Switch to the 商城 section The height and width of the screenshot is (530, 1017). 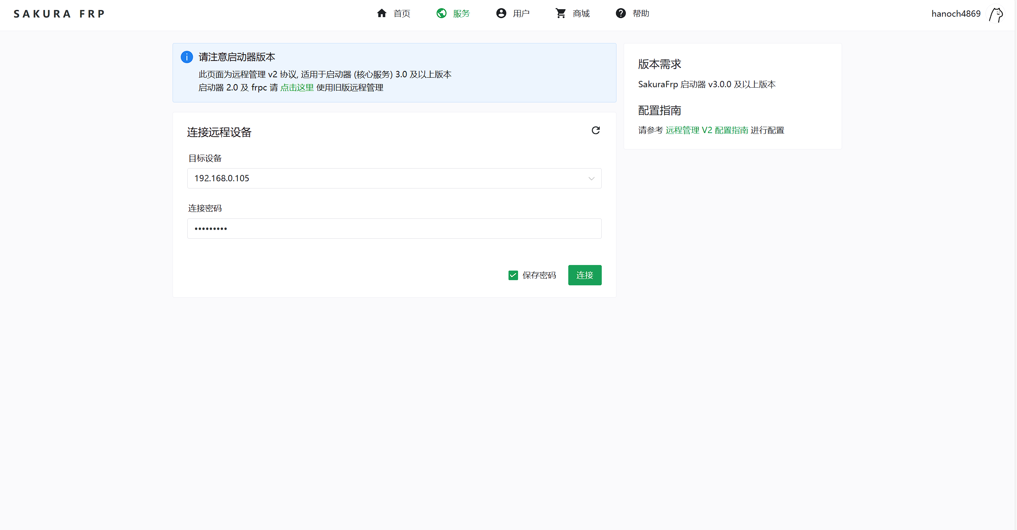point(581,13)
